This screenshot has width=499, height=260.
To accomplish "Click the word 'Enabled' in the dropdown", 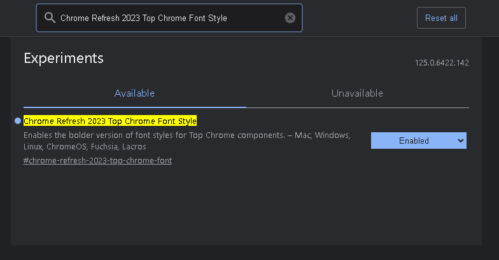I will [x=414, y=140].
